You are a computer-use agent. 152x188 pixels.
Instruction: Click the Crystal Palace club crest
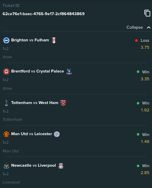(69, 71)
